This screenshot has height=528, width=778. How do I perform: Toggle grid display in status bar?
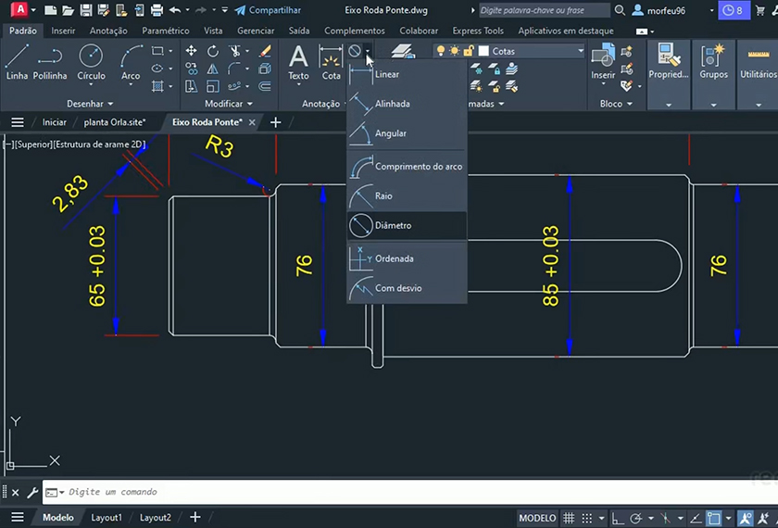click(x=571, y=518)
